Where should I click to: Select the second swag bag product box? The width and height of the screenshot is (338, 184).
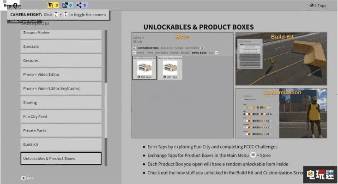(169, 68)
